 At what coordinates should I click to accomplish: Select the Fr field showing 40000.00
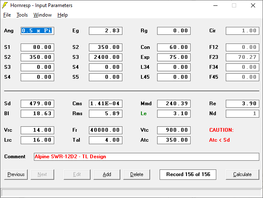tap(106, 130)
